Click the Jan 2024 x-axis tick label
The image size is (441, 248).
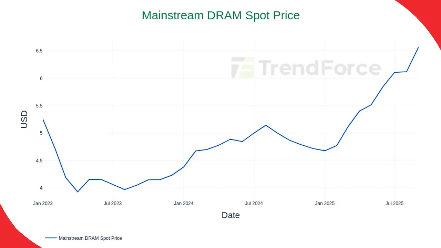(184, 204)
